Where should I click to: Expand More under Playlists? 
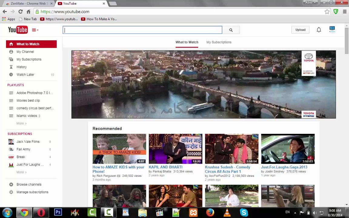coord(22,124)
